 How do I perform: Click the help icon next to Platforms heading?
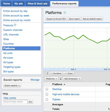click(x=64, y=13)
